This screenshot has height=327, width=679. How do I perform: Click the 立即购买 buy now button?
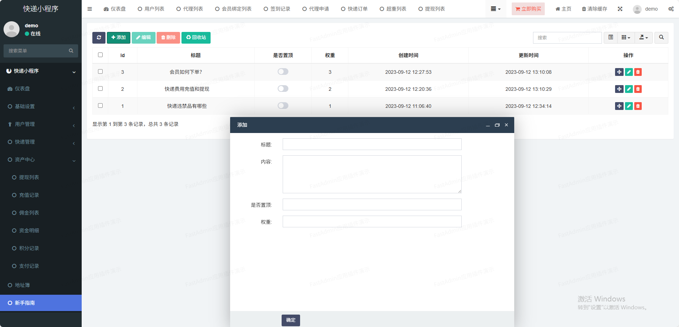click(x=528, y=9)
